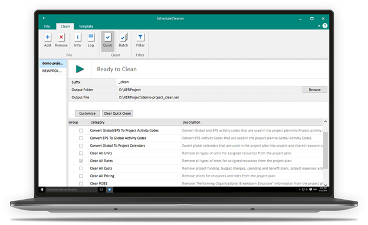Click the Output Folder path field
Screen dimensions: 368x225
point(209,90)
